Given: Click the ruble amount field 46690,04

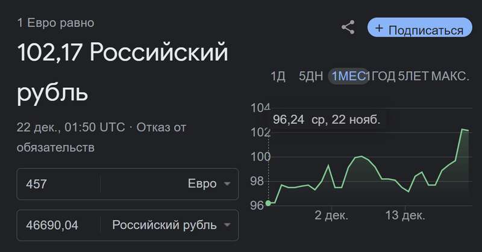Looking at the screenshot, I should (58, 226).
